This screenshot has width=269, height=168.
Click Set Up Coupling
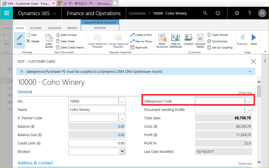(x=220, y=48)
